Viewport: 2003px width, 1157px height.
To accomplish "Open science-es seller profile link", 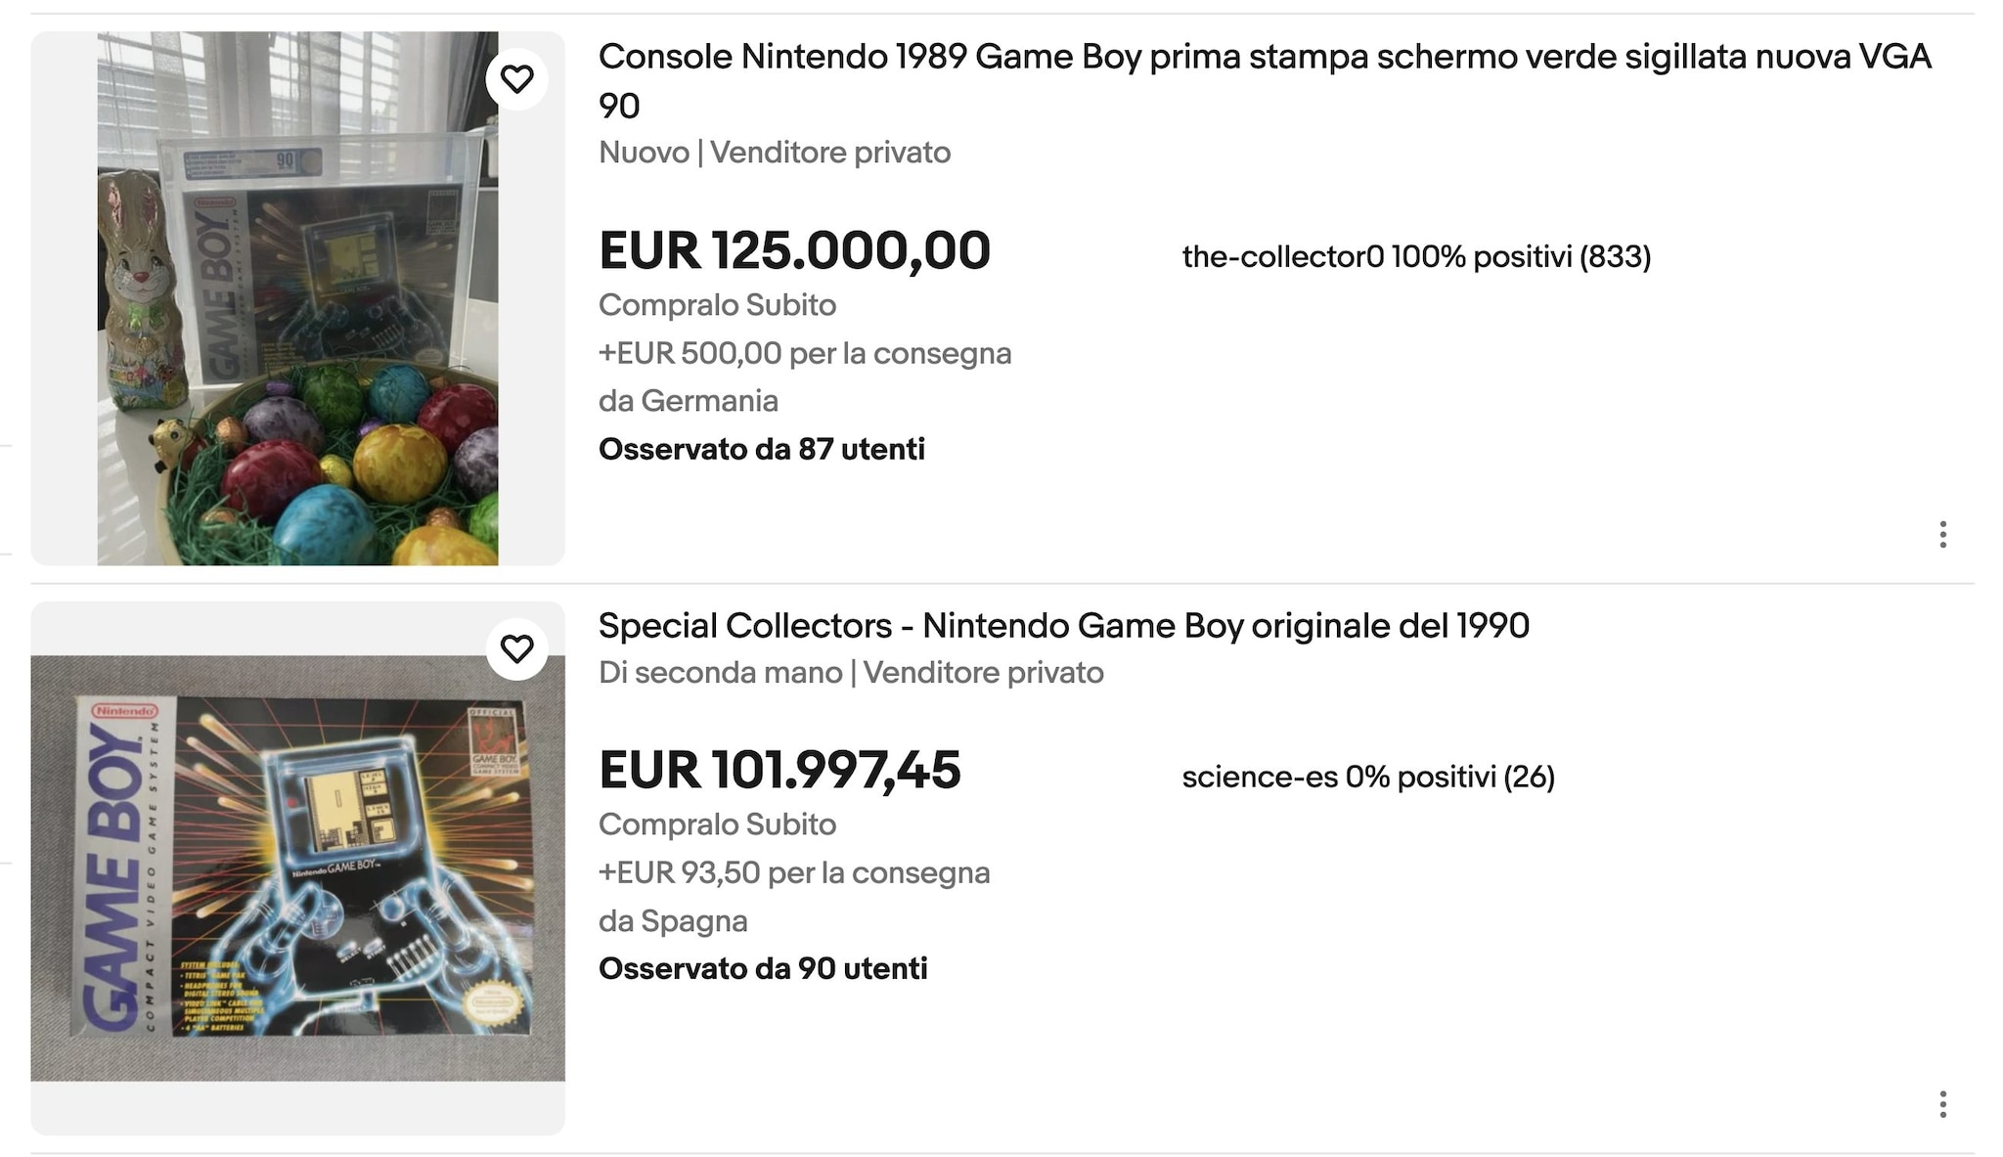I will tap(1368, 776).
